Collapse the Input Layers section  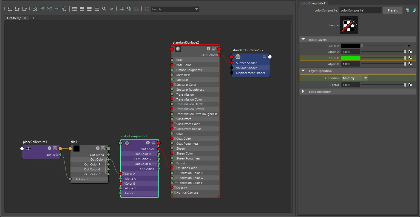coord(303,39)
